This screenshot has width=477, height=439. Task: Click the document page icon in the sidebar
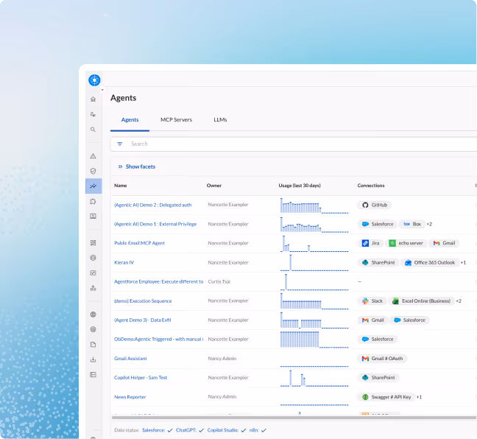(x=93, y=344)
